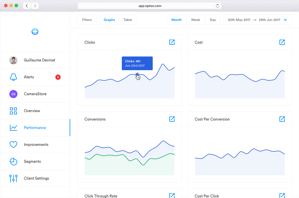Select the 29th Jun 2017 end date

[270, 20]
